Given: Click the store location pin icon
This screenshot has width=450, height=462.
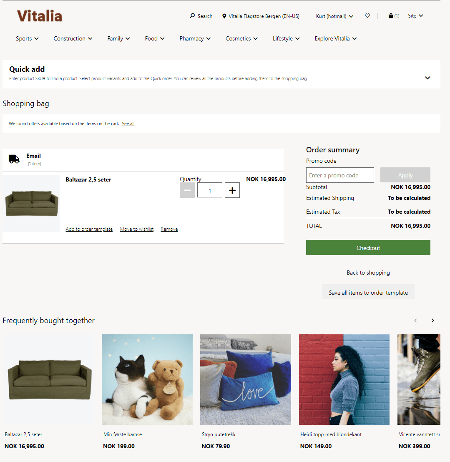Looking at the screenshot, I should pyautogui.click(x=224, y=16).
